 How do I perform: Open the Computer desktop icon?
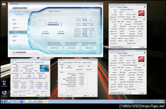click(x=4, y=94)
